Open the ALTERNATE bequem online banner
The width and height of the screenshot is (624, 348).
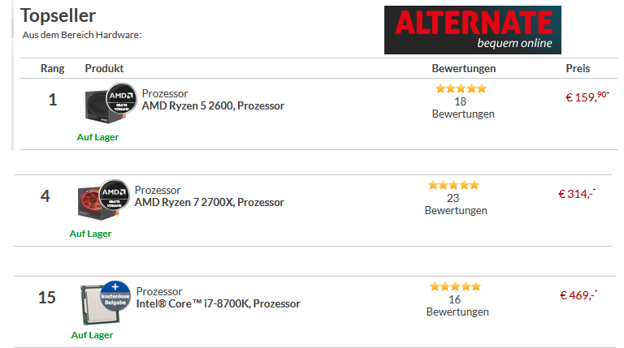pos(472,30)
